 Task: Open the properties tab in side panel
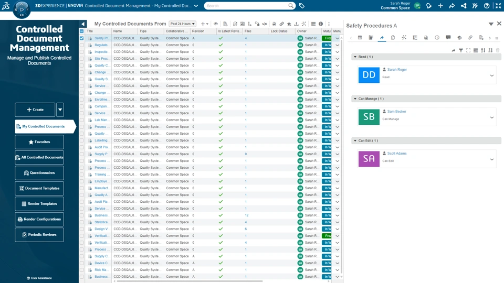(x=360, y=38)
